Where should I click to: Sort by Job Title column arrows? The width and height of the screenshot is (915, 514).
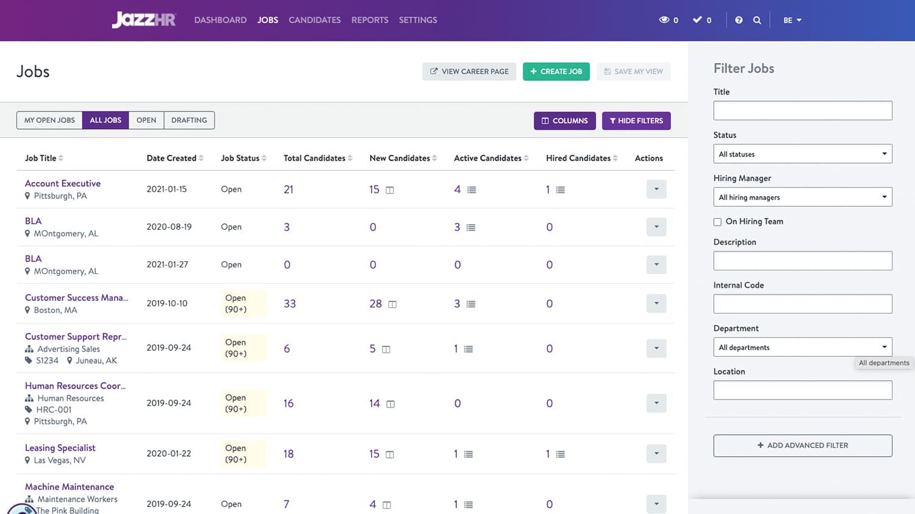61,158
